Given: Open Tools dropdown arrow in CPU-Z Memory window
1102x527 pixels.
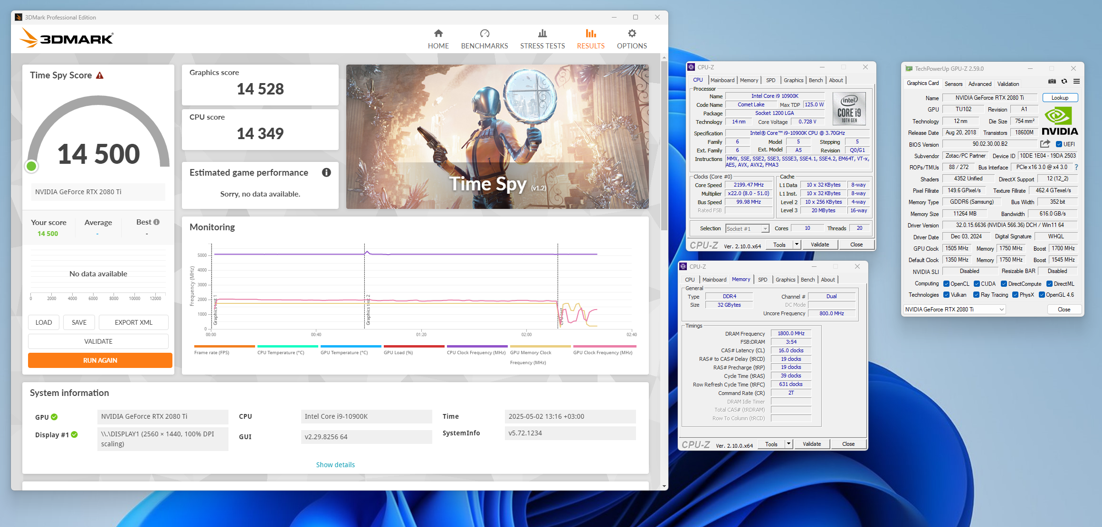Looking at the screenshot, I should [x=788, y=444].
